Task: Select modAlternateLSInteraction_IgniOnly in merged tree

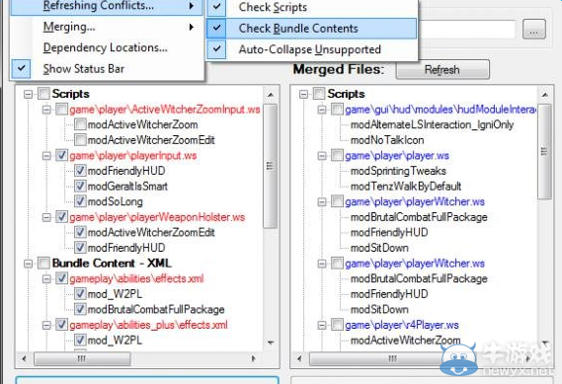Action: pyautogui.click(x=432, y=124)
